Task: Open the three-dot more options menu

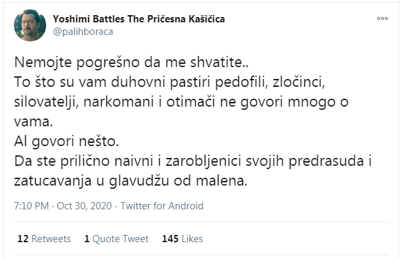Action: tap(382, 18)
